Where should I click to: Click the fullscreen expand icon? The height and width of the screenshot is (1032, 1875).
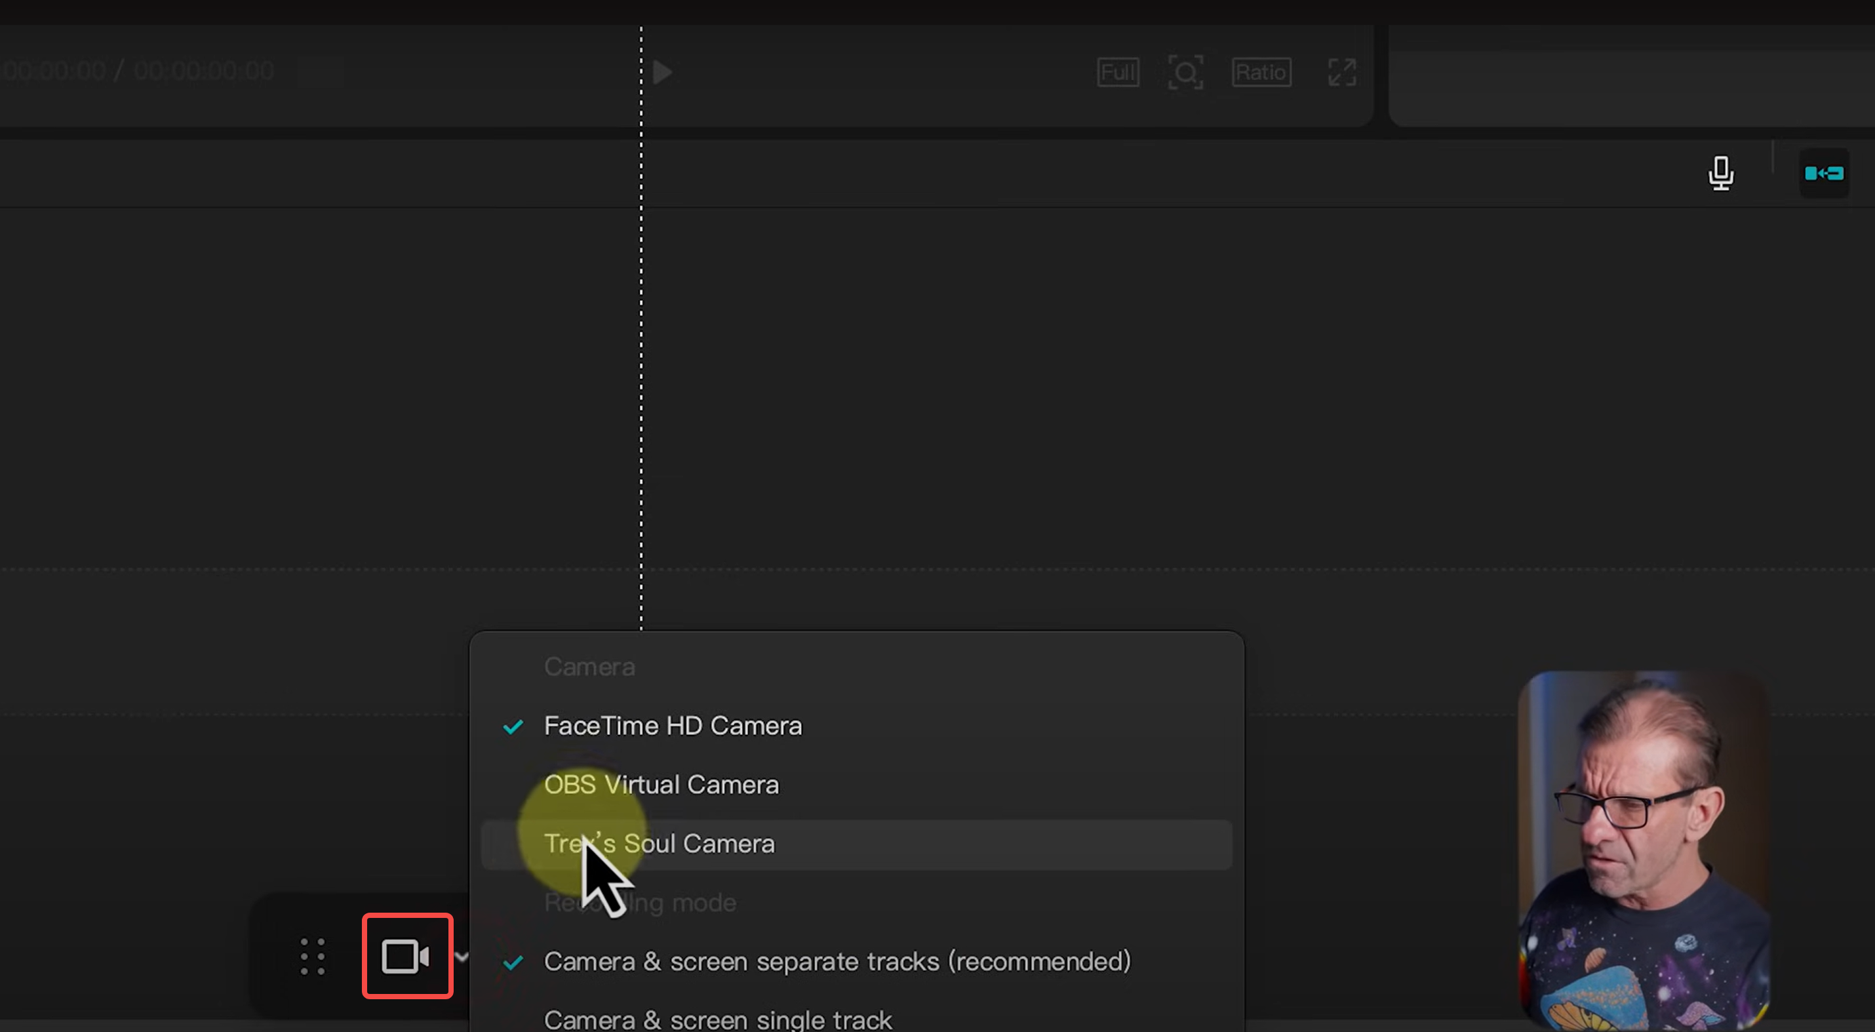[1341, 72]
